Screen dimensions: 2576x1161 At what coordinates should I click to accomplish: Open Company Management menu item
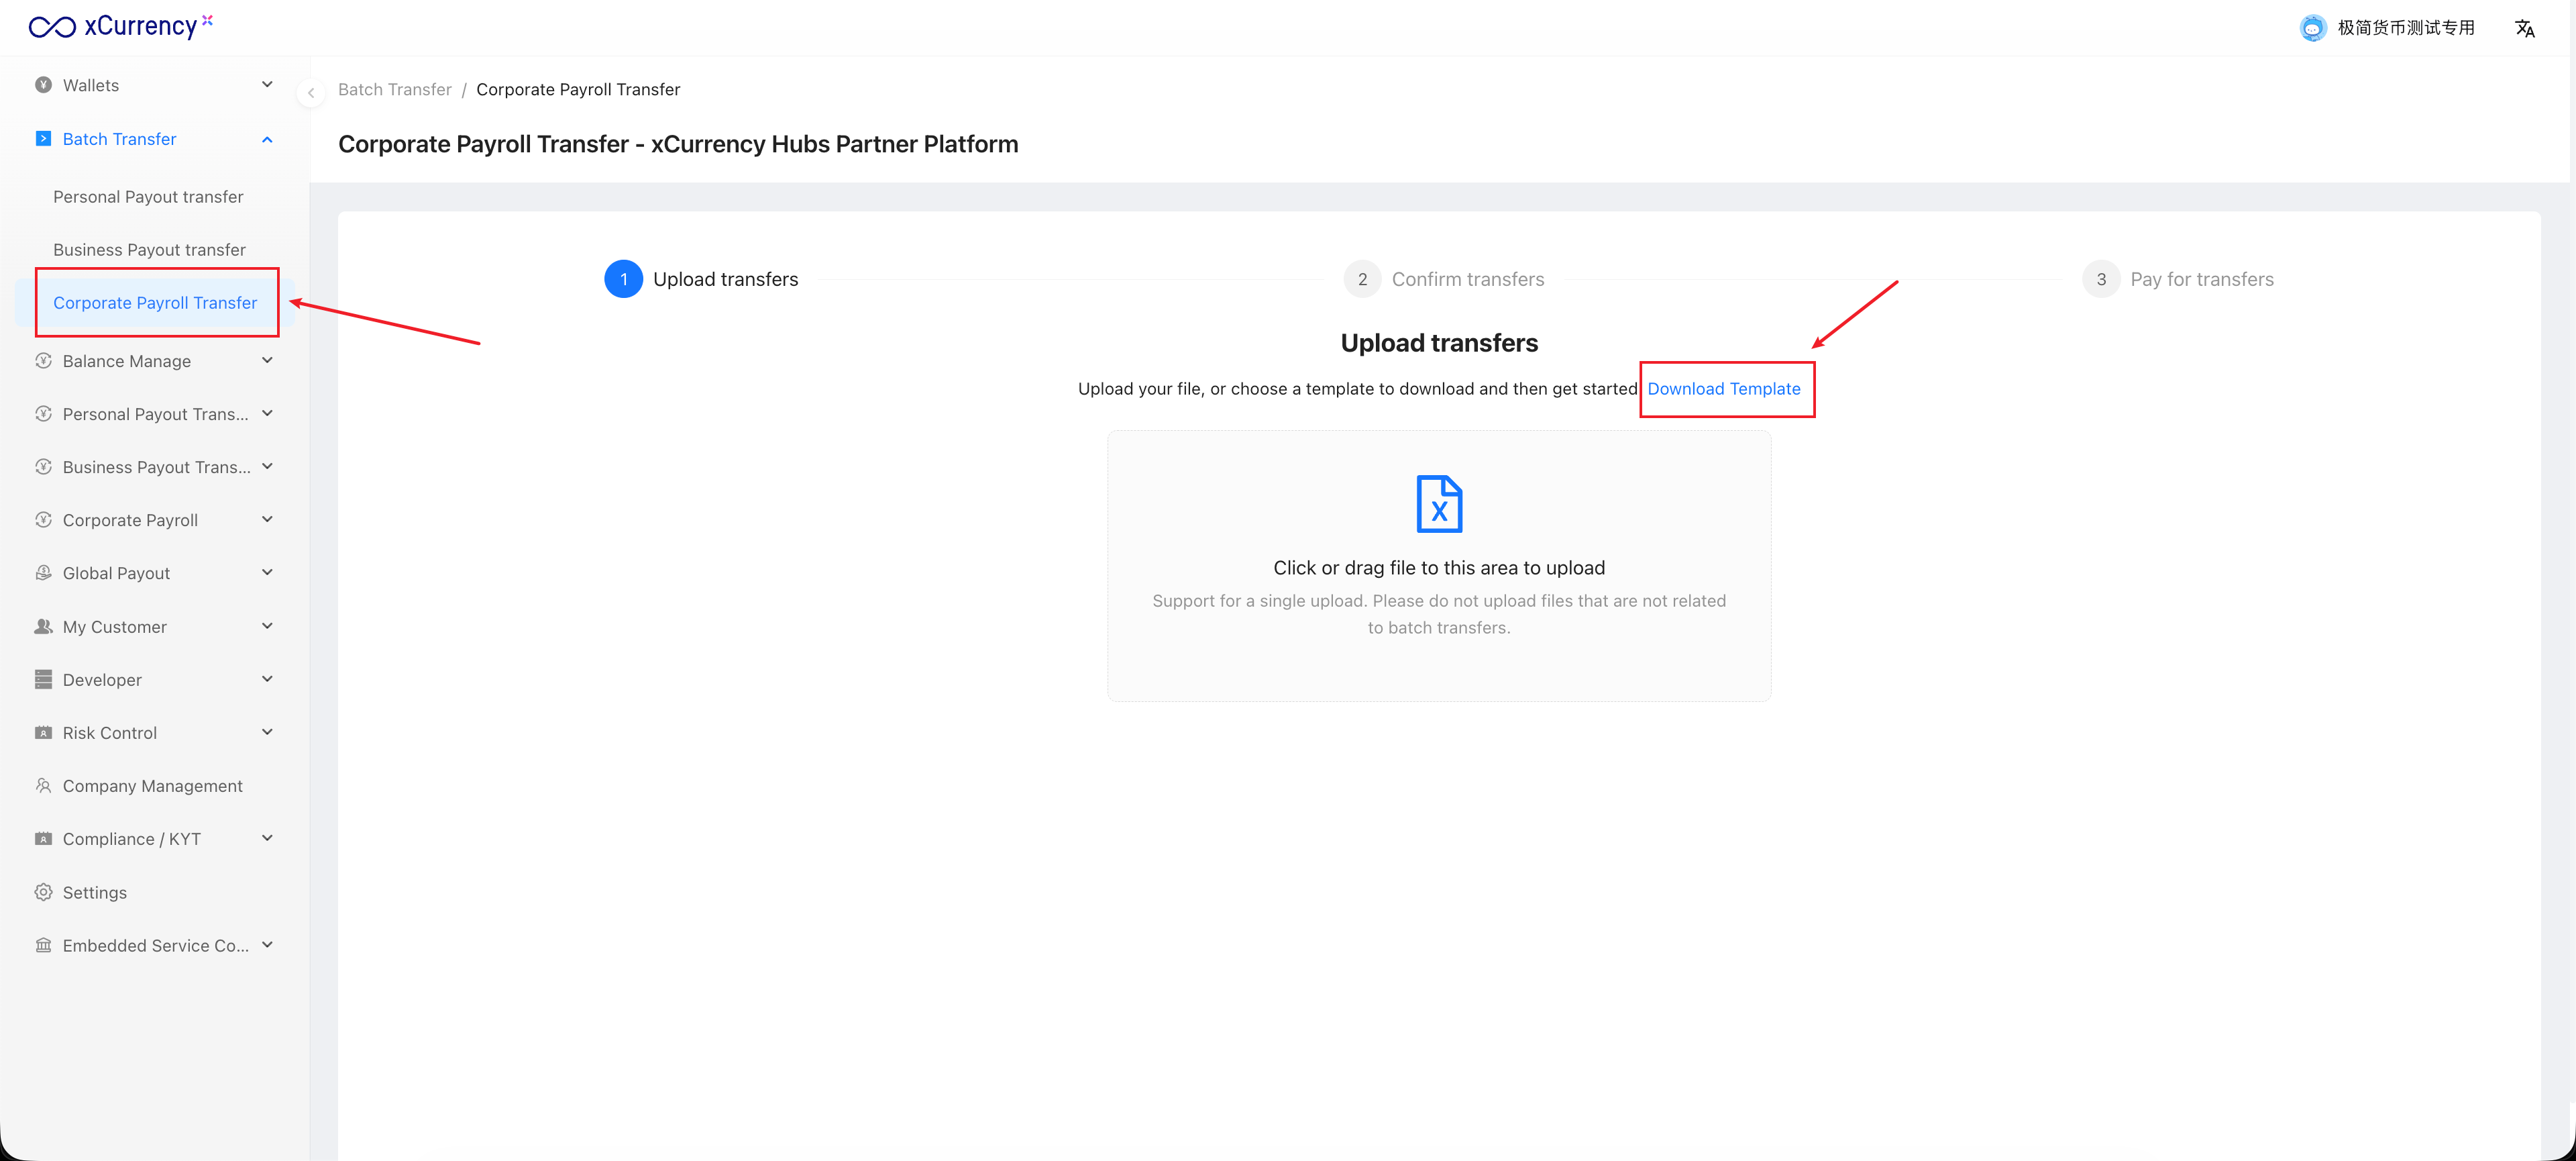click(x=152, y=786)
